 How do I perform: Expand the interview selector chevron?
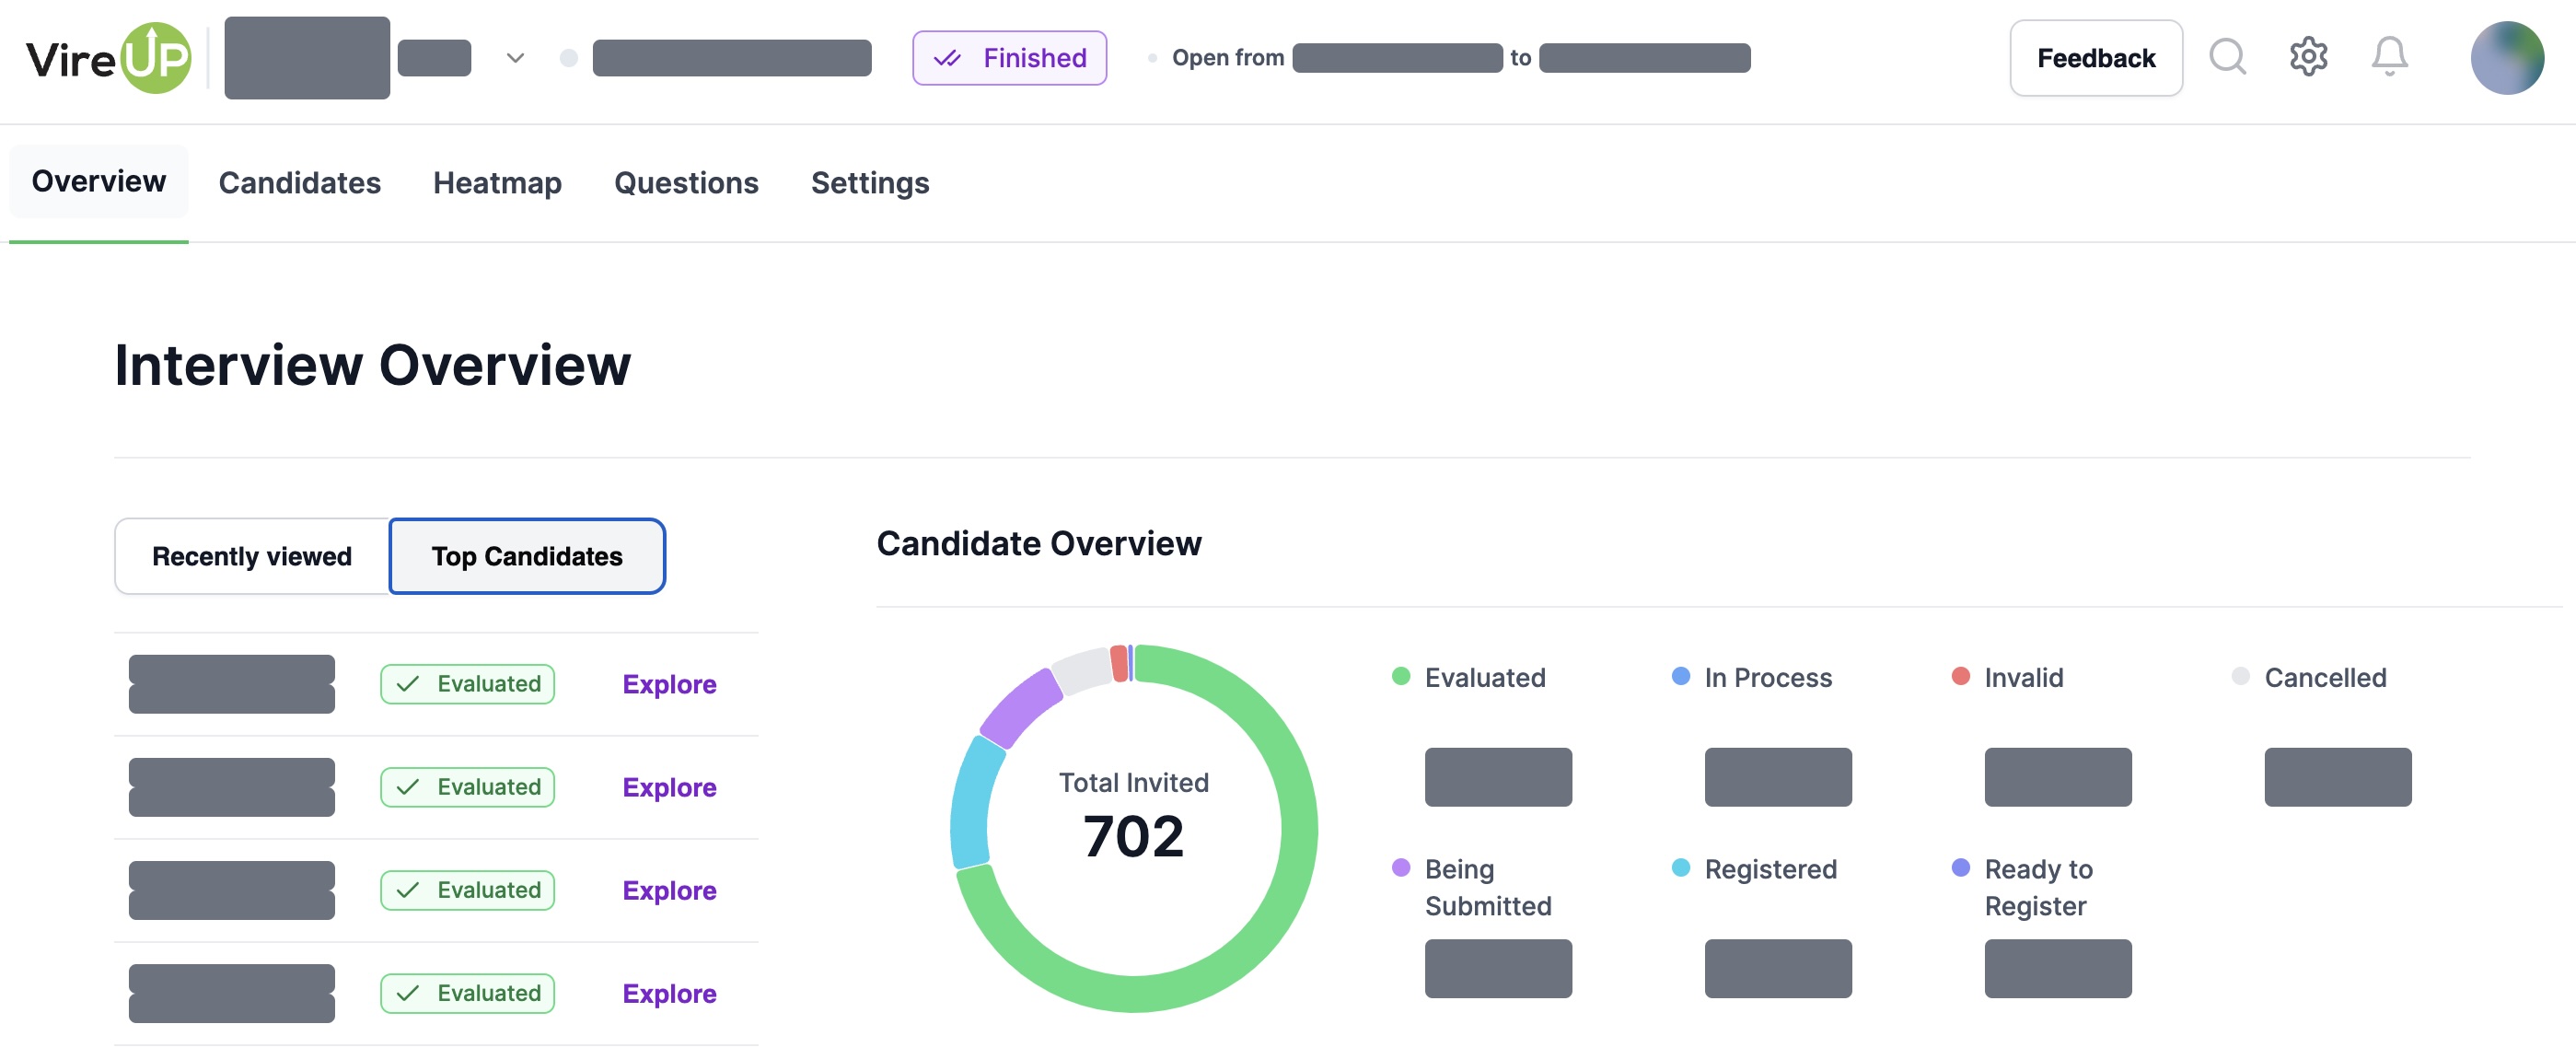coord(513,58)
